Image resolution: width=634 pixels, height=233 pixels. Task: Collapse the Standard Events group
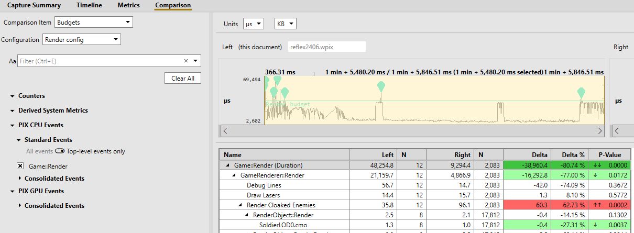coord(19,140)
